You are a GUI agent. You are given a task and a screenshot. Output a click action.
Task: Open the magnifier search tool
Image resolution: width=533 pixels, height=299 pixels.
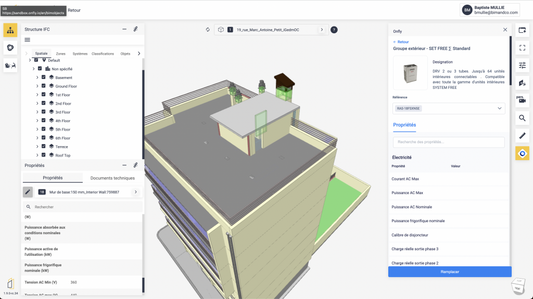[x=522, y=118]
